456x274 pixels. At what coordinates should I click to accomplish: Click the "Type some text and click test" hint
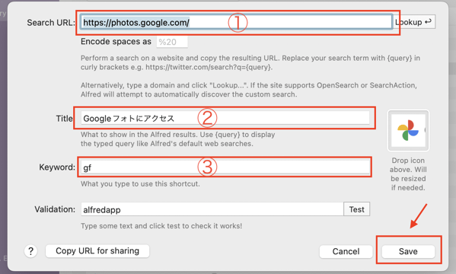coord(161,226)
